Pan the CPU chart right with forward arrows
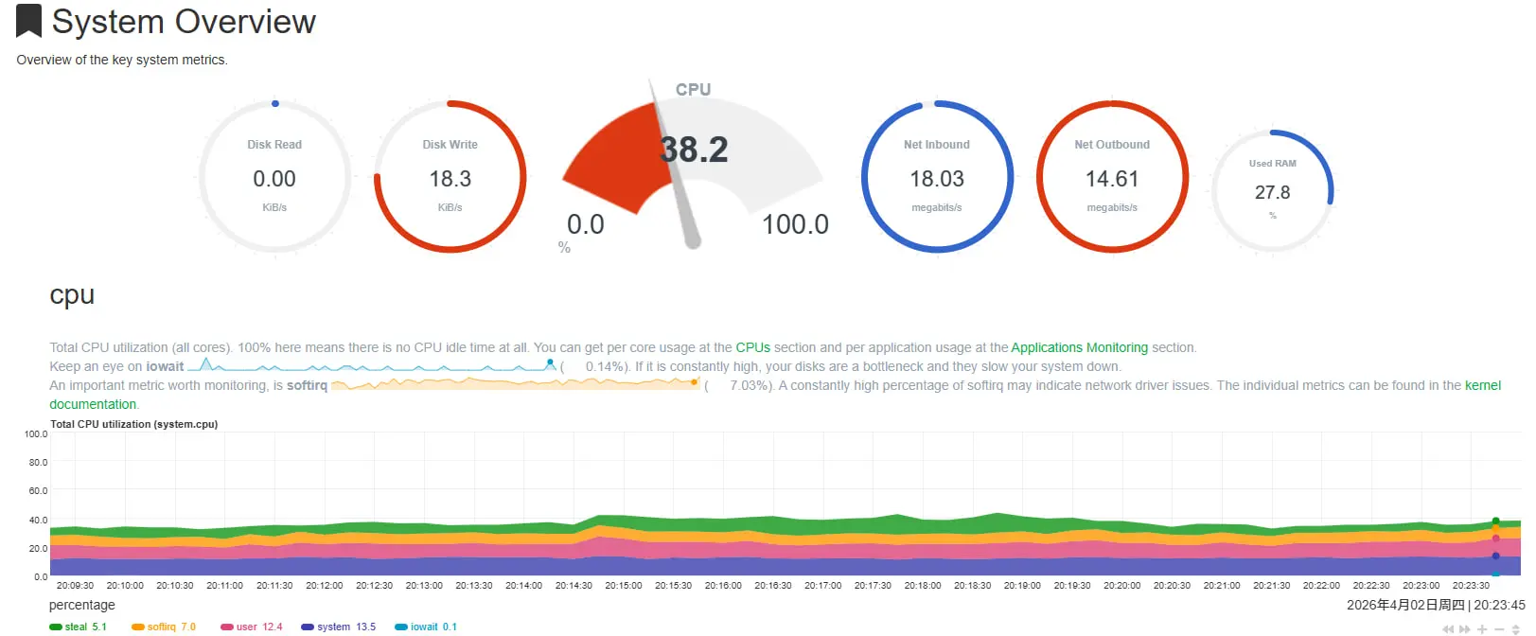The image size is (1536, 636). [x=1465, y=629]
